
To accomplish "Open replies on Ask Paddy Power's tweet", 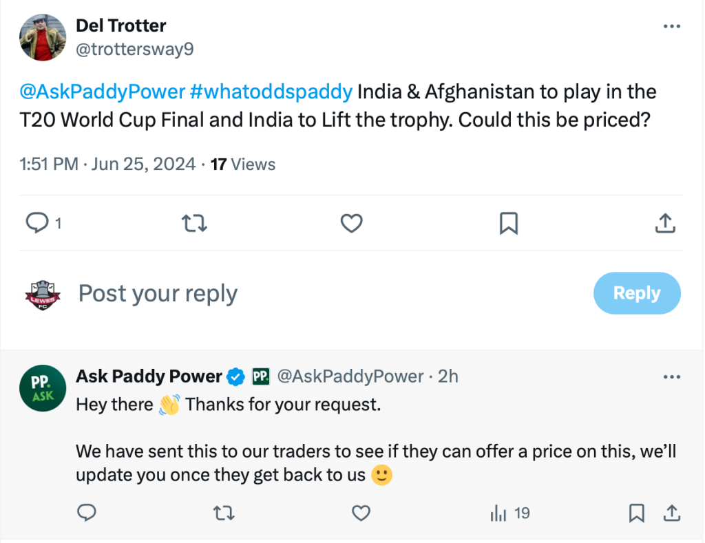I will click(87, 513).
